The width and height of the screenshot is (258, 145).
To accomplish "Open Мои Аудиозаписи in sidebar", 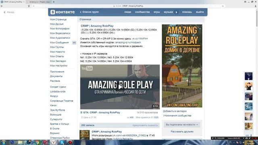I will coord(60,38).
